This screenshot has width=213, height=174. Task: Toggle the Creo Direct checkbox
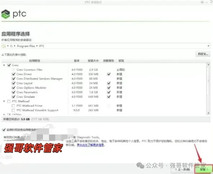point(13,74)
